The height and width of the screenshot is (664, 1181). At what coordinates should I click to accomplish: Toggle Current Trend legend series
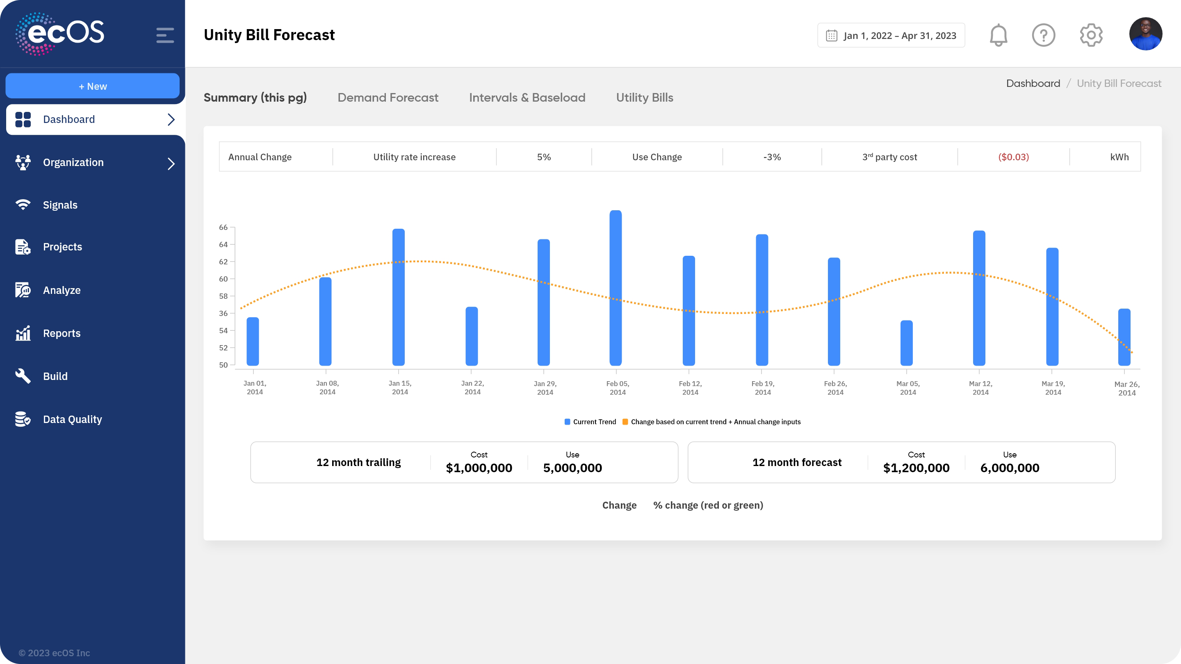click(590, 422)
